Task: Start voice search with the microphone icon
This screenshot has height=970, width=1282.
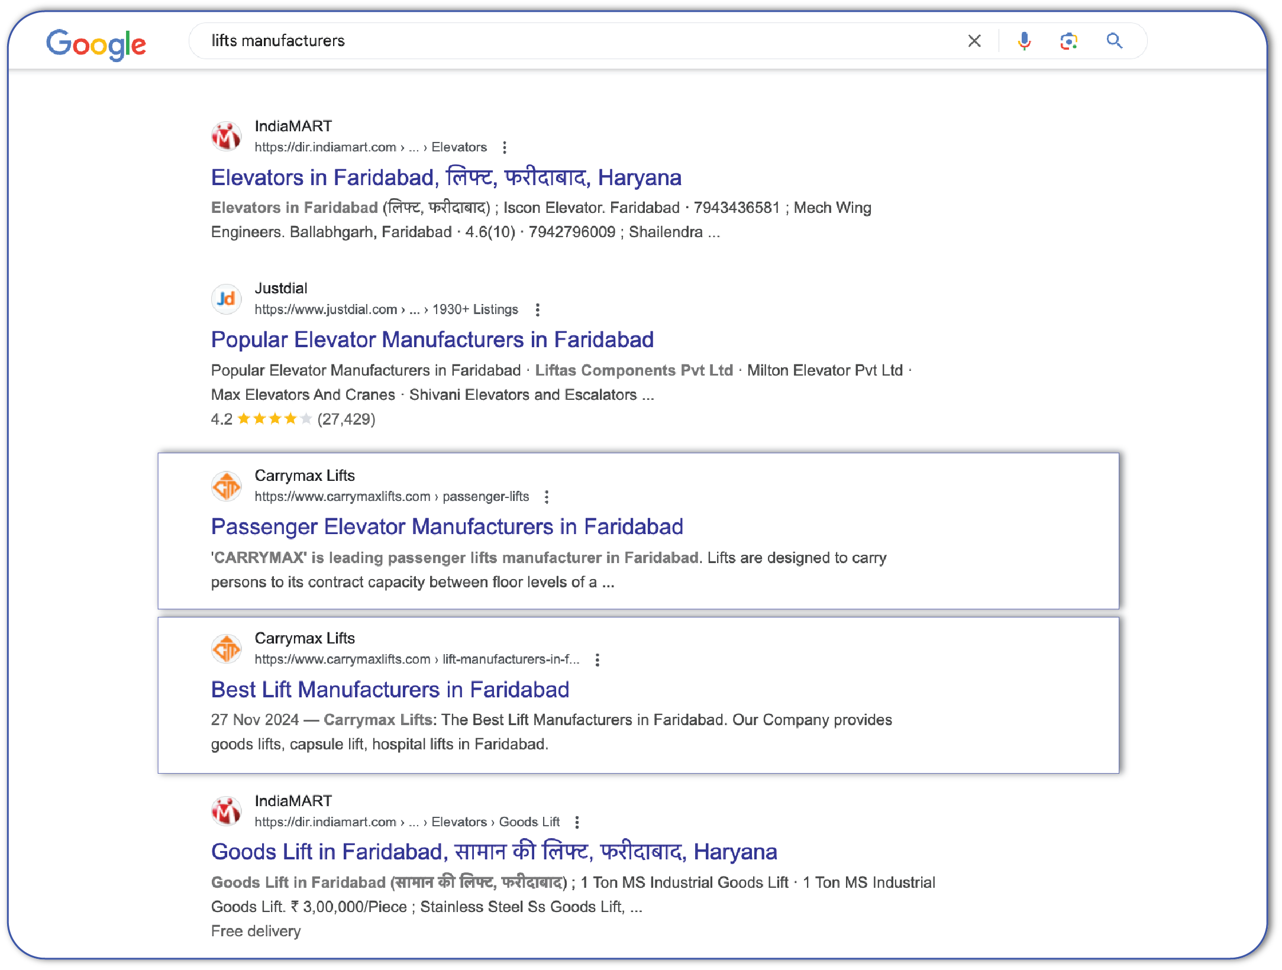Action: pos(1024,41)
